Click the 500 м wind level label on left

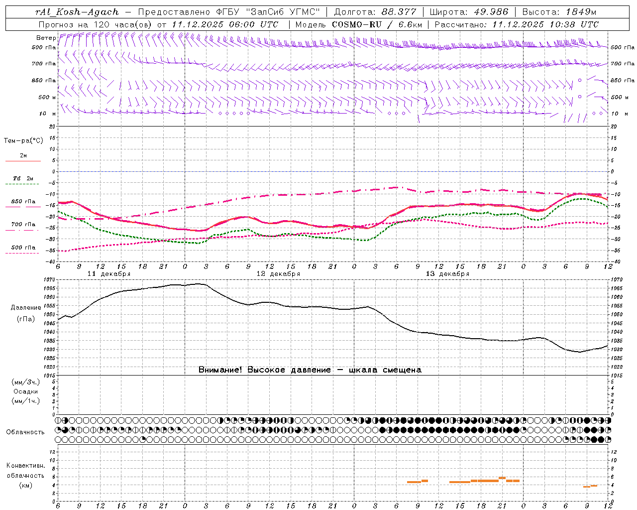tap(47, 97)
